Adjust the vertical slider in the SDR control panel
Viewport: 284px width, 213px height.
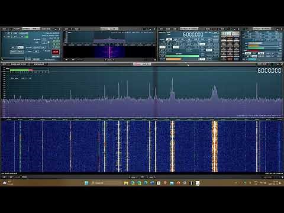click(49, 45)
